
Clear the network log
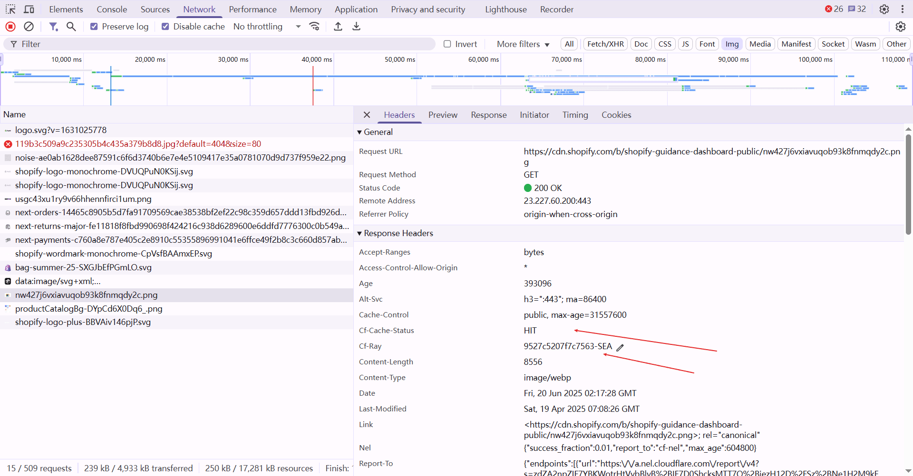[29, 27]
